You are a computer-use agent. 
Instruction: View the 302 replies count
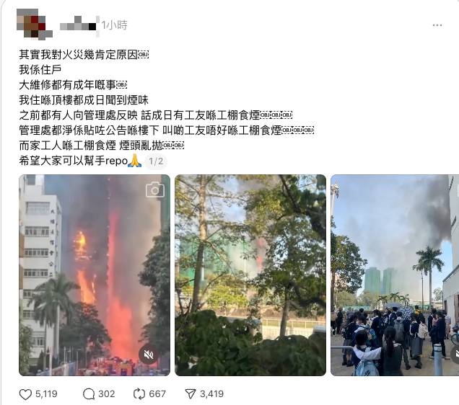pyautogui.click(x=106, y=394)
